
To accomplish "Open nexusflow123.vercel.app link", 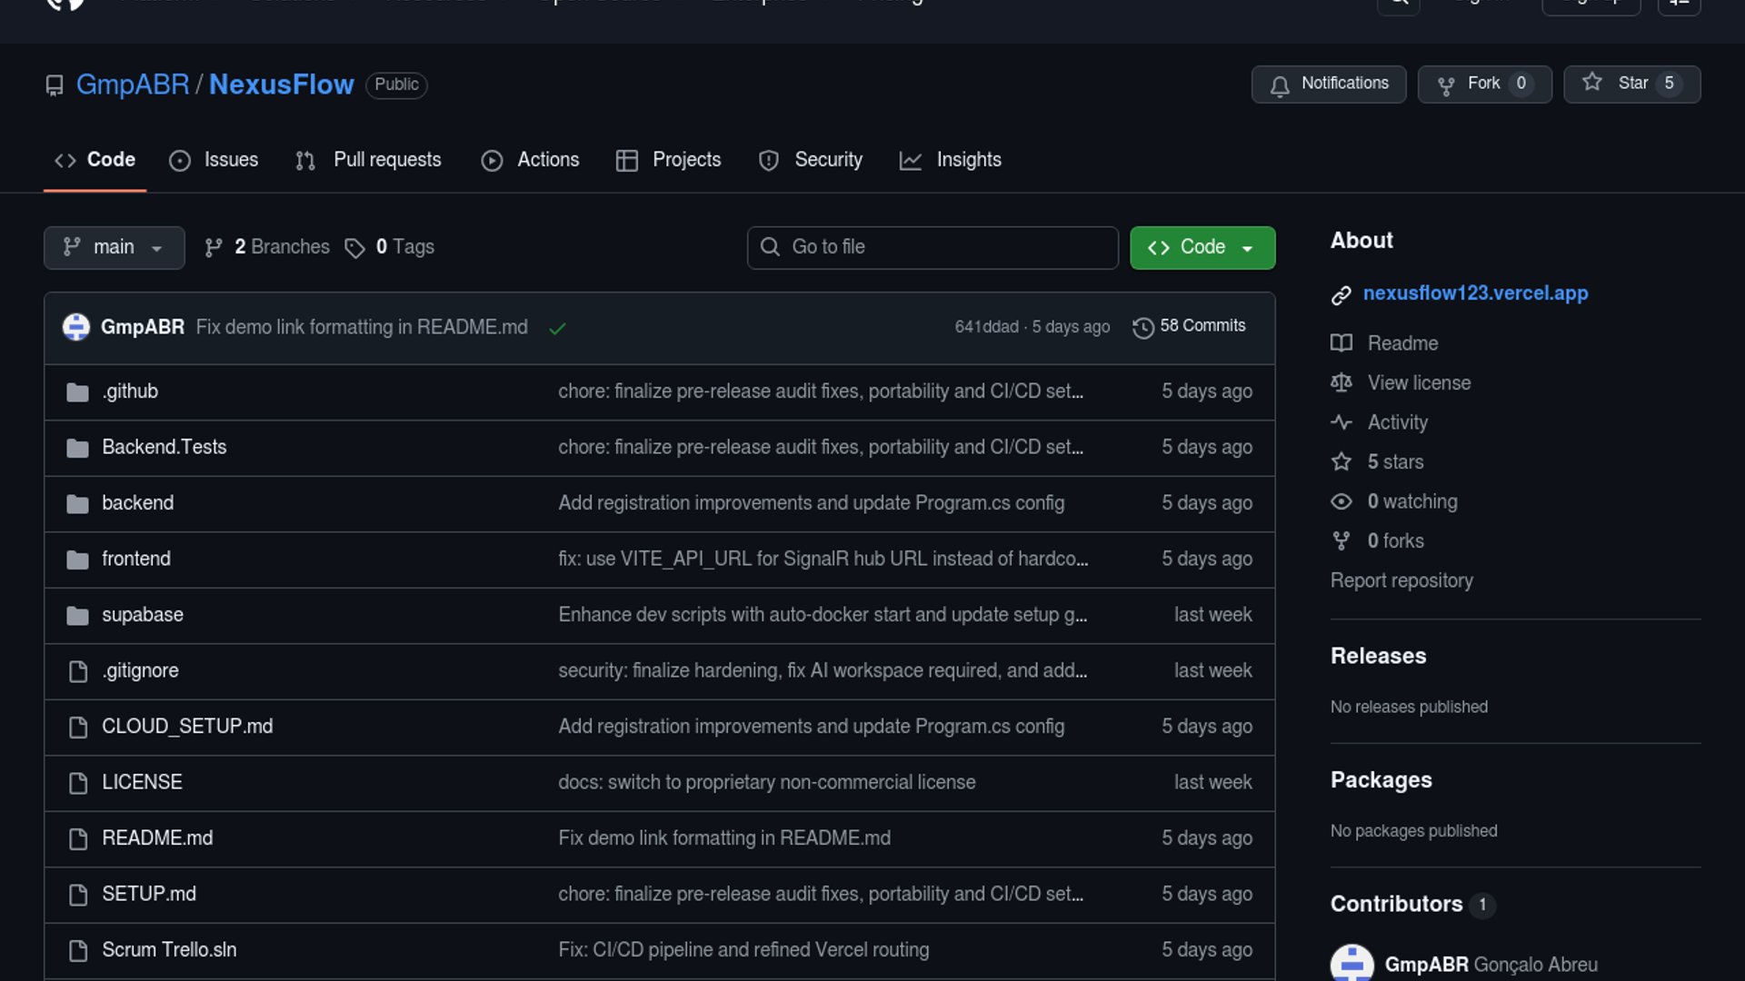I will point(1475,293).
